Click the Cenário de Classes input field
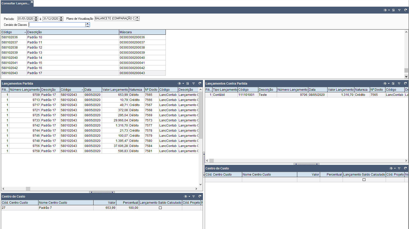The image size is (409, 229). (57, 25)
